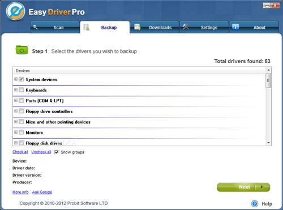Expand the Keyboards group
Viewport: 283px width, 210px height.
coord(16,90)
